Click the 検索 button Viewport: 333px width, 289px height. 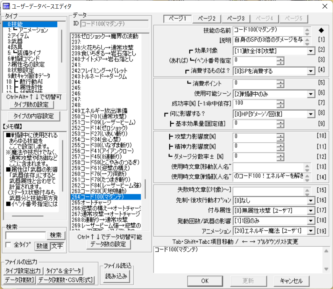(x=56, y=235)
